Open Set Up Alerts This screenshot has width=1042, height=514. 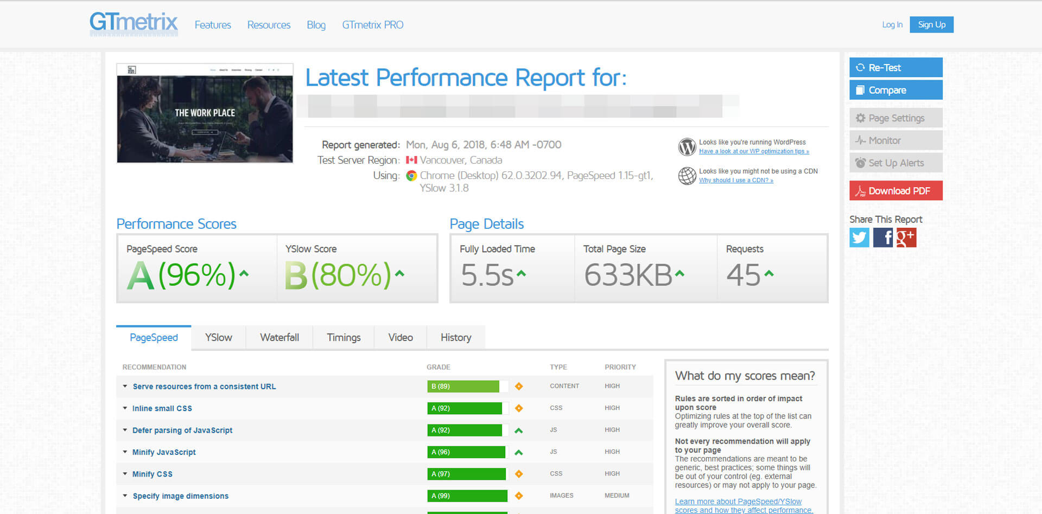click(x=895, y=163)
